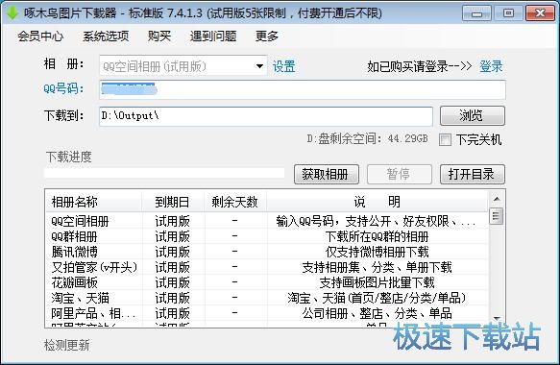Sort by 到期日 column header
Screen dimensions: 560x365
173,202
